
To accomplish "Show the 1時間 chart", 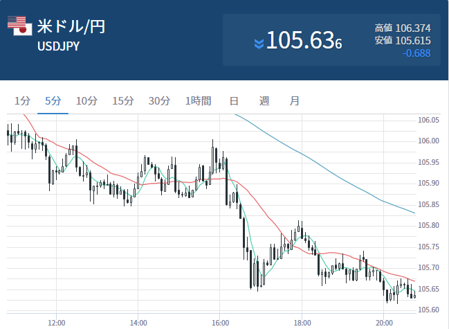I will (x=198, y=101).
